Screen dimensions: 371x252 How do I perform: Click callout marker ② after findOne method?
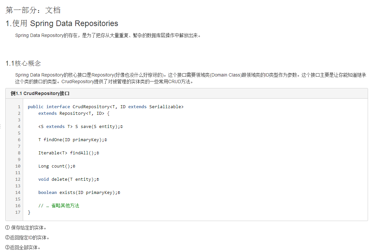coord(106,140)
